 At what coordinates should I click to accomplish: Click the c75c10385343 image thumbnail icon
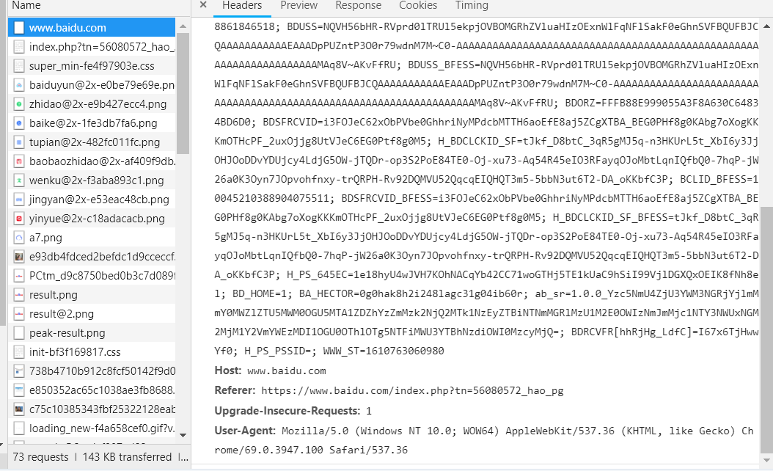tap(19, 409)
